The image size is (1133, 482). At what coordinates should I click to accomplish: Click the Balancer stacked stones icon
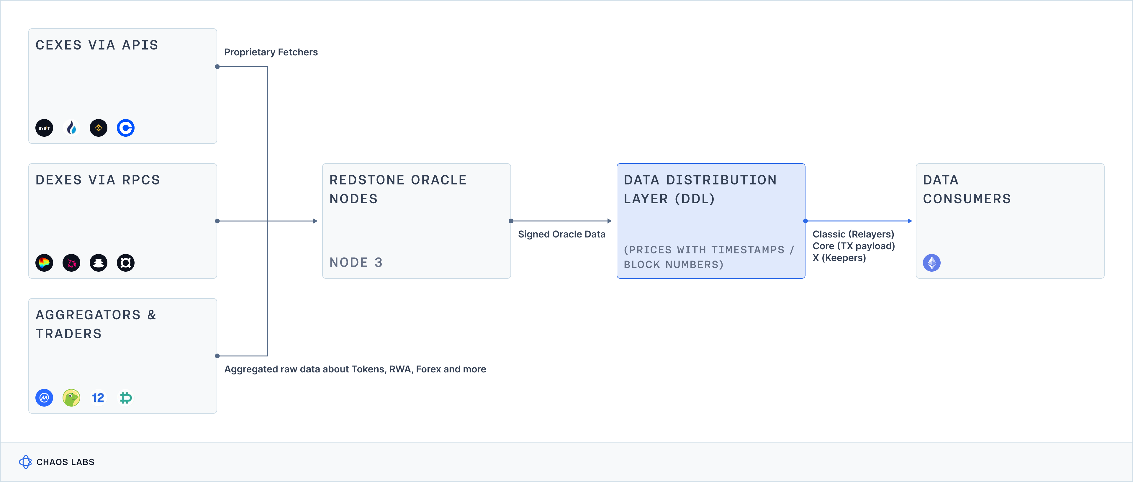point(99,263)
